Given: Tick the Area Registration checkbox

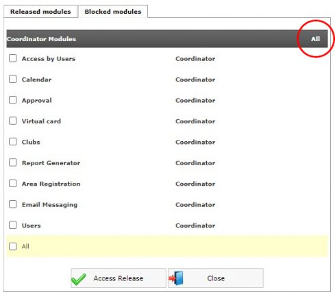Looking at the screenshot, I should pos(13,183).
